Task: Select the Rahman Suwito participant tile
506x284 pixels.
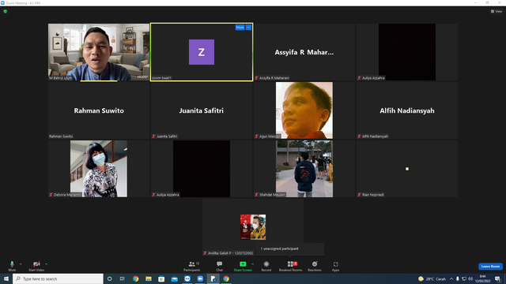Action: click(99, 110)
